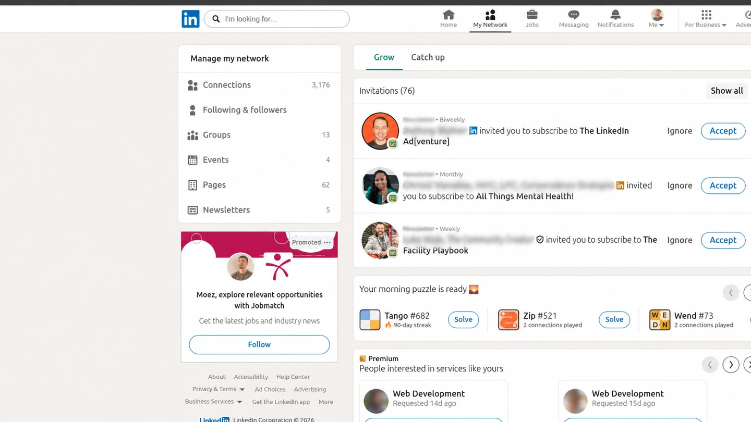Accept The LinkedIn Ad[venture] invitation
The width and height of the screenshot is (751, 422).
click(x=723, y=131)
